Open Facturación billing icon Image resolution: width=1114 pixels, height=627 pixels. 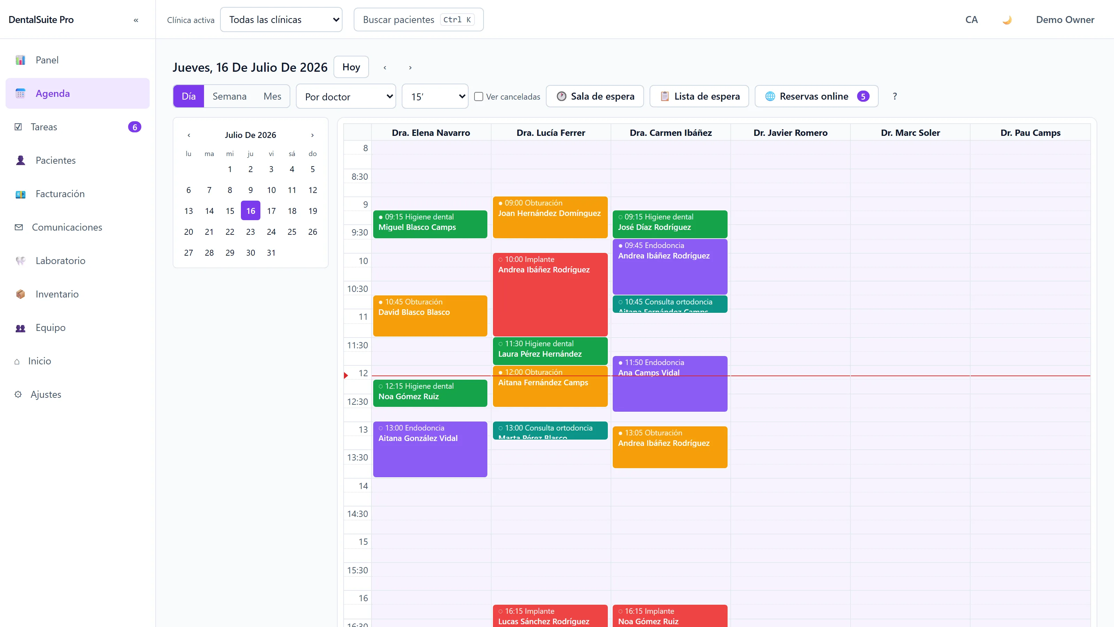(x=20, y=194)
